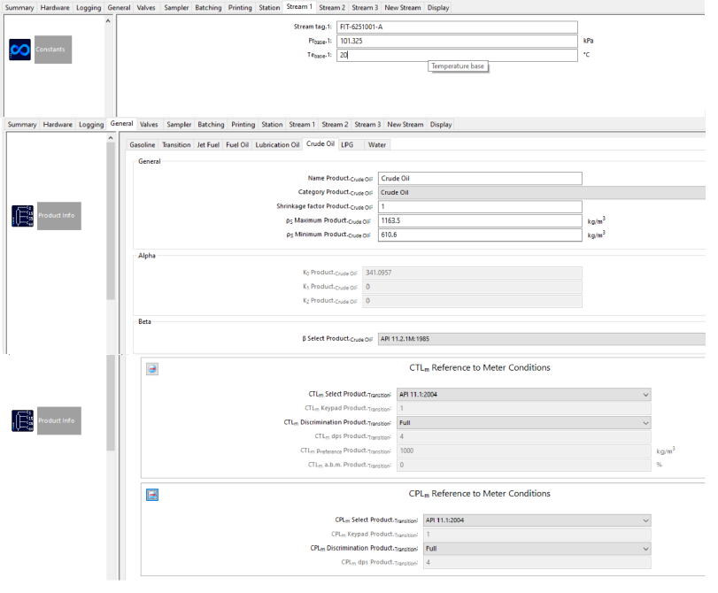Open Display tab in the General view

click(441, 125)
